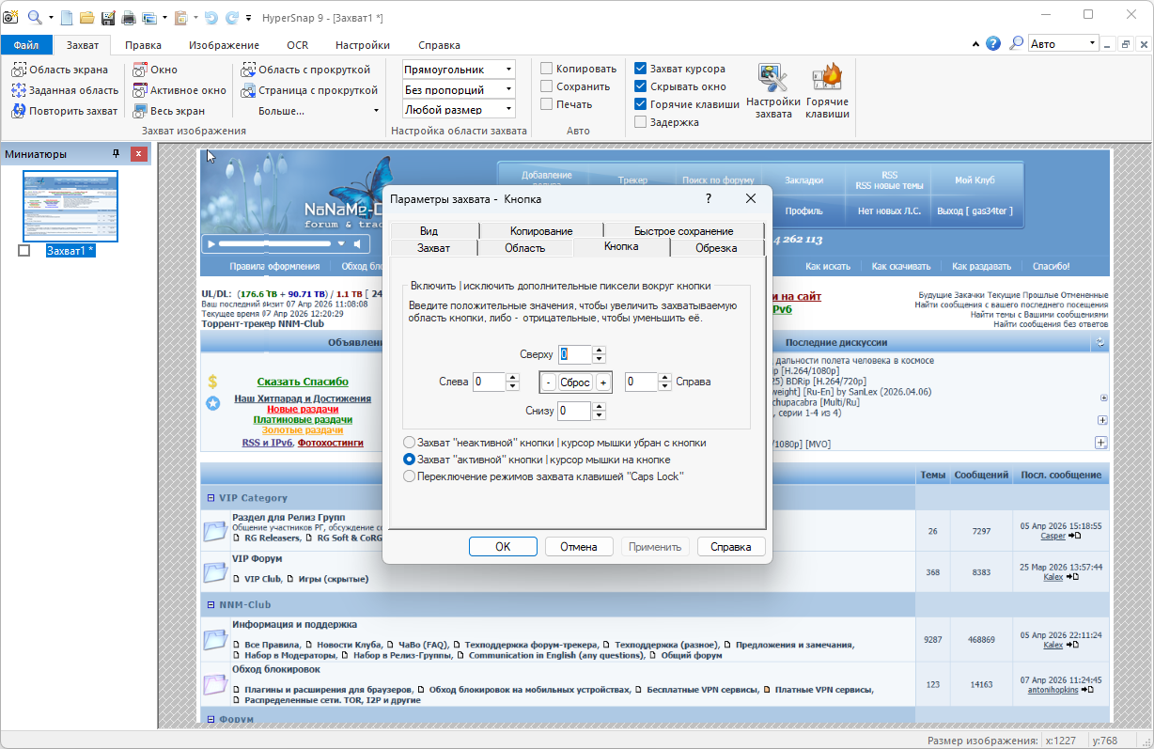Click the HyperSnap camera app icon
This screenshot has height=749, width=1154.
click(x=10, y=17)
